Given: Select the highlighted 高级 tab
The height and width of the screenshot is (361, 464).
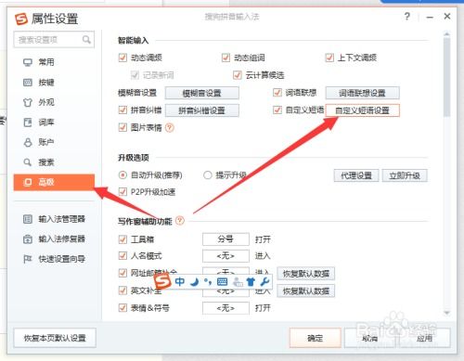Looking at the screenshot, I should pyautogui.click(x=54, y=182).
